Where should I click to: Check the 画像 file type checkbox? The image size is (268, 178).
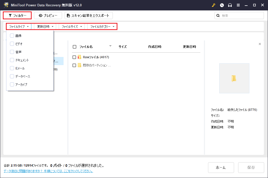pyautogui.click(x=12, y=36)
